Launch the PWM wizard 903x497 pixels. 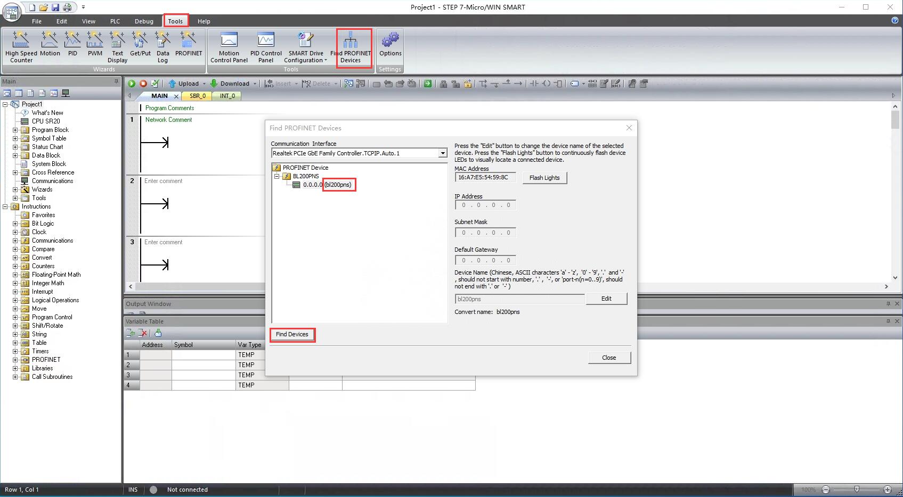95,44
